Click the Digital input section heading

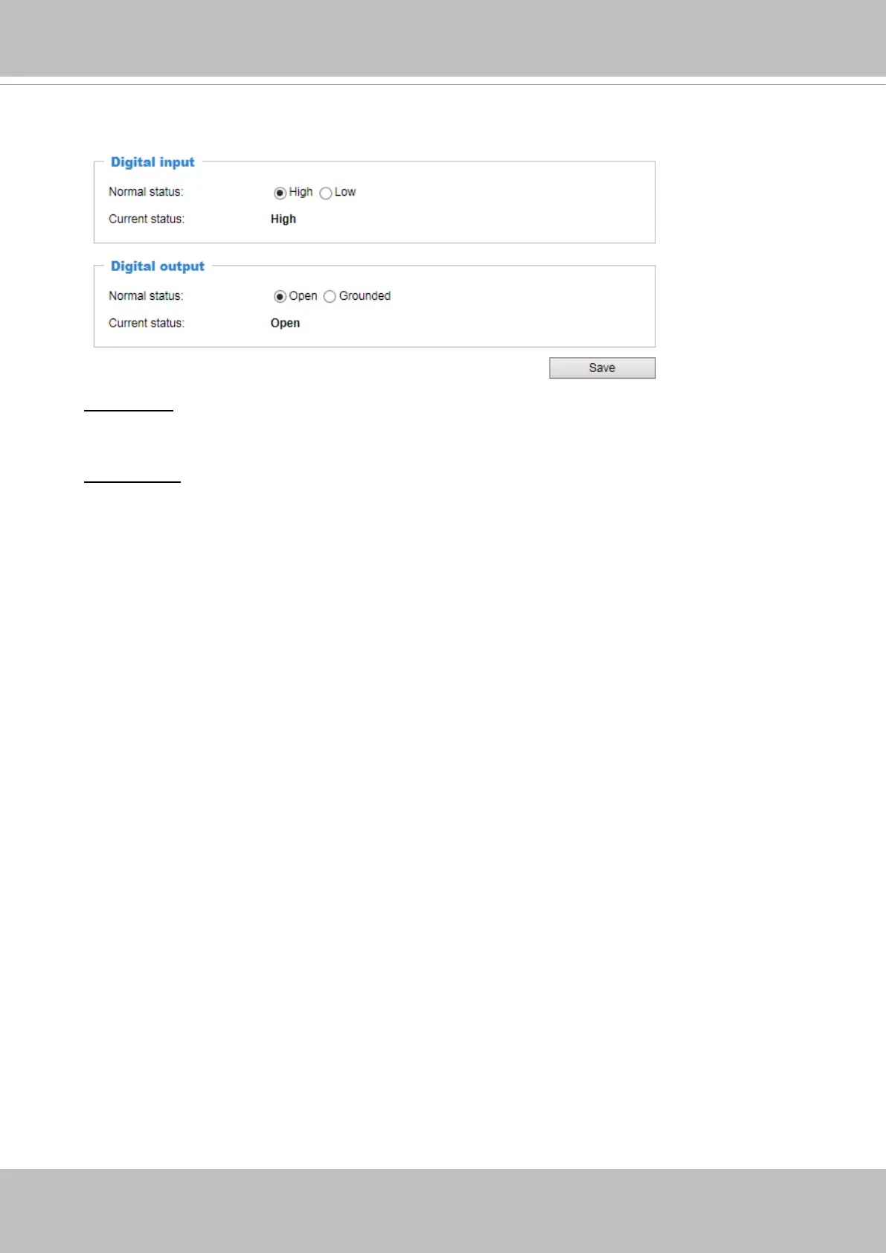point(153,162)
